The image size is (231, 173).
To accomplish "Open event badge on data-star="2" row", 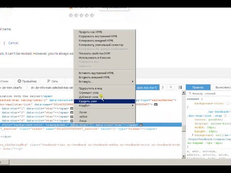I will pyautogui.click(x=72, y=112).
